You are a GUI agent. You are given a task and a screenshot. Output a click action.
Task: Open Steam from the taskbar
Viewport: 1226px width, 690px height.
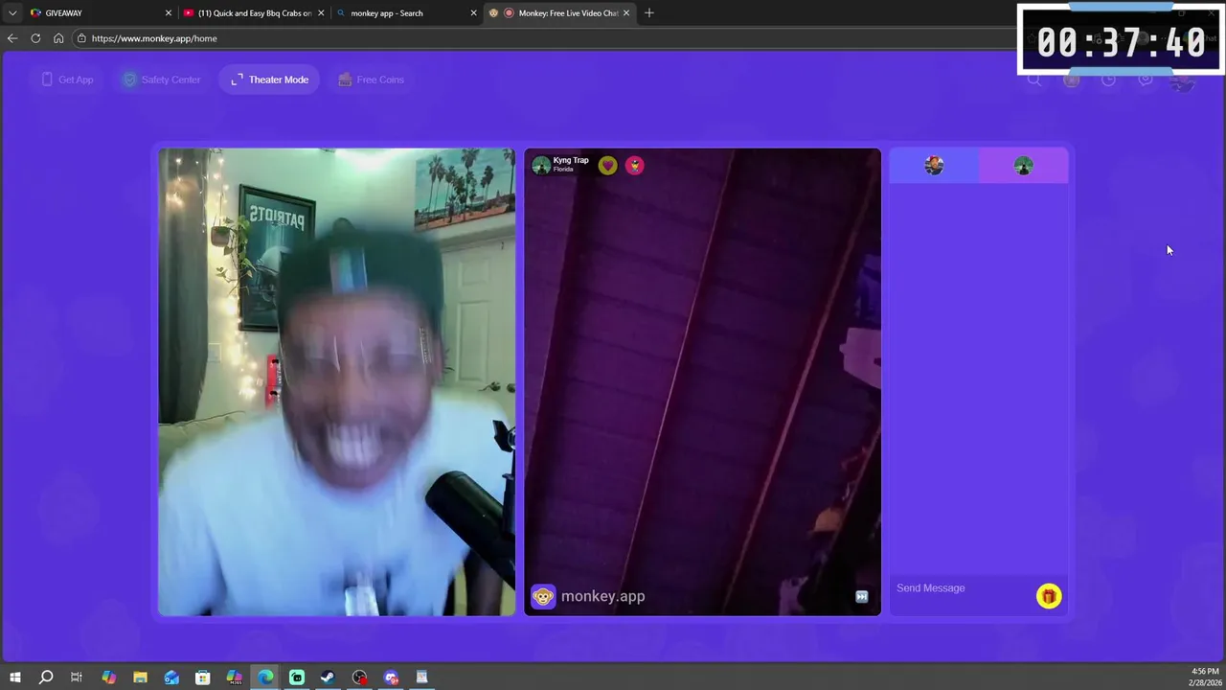pos(328,678)
